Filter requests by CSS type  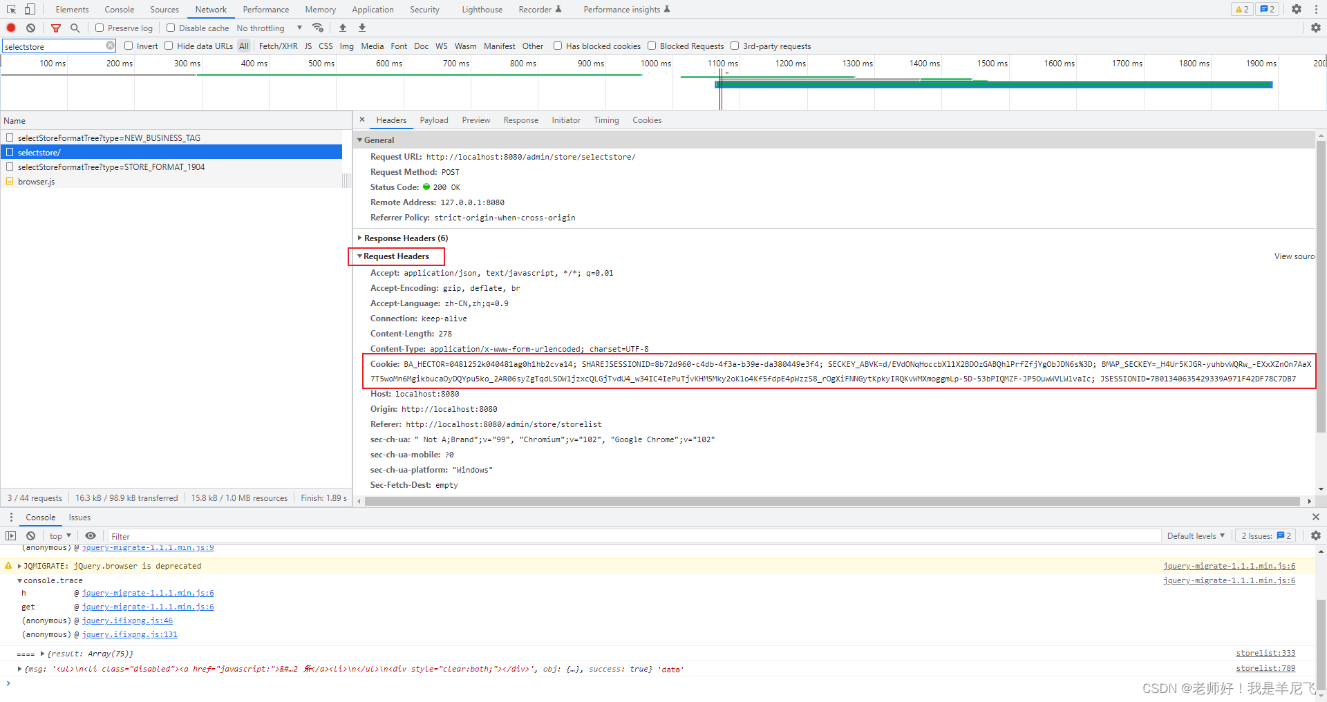click(326, 46)
